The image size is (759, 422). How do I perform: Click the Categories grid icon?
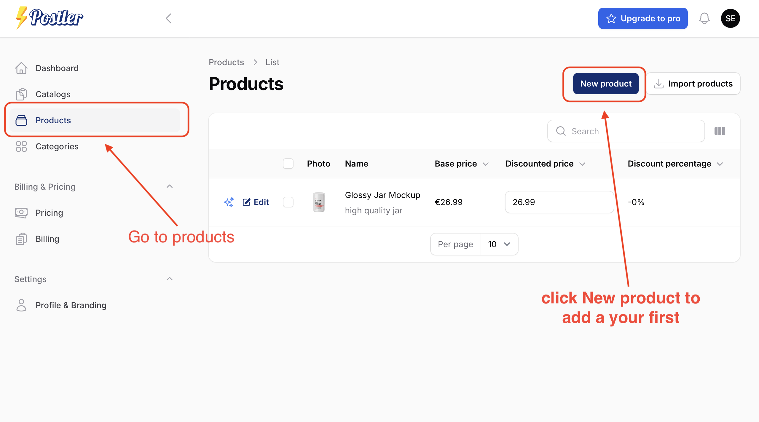pyautogui.click(x=21, y=146)
